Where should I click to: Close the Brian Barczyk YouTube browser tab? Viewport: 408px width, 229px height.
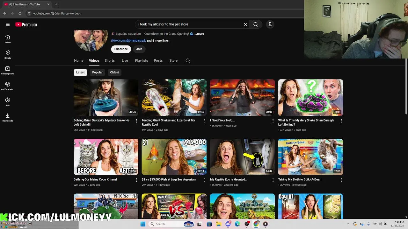tap(48, 4)
